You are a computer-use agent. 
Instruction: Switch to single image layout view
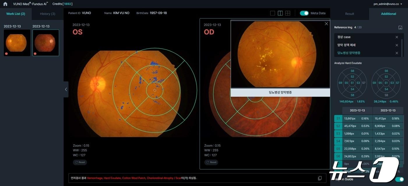pyautogui.click(x=272, y=13)
